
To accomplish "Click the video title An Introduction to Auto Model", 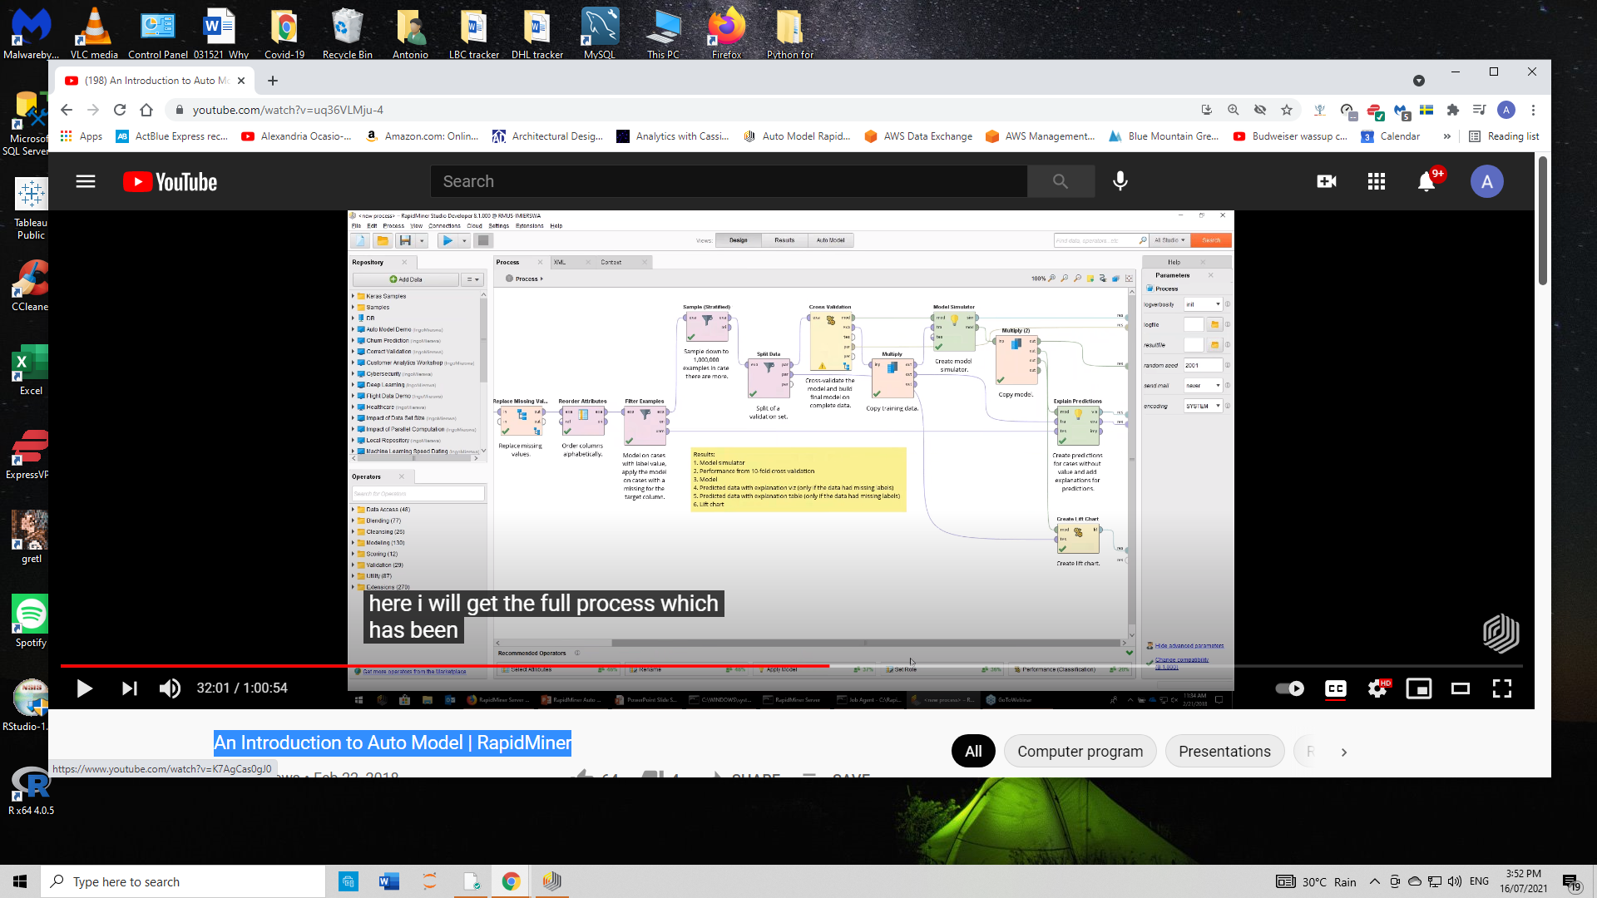I will coord(393,743).
